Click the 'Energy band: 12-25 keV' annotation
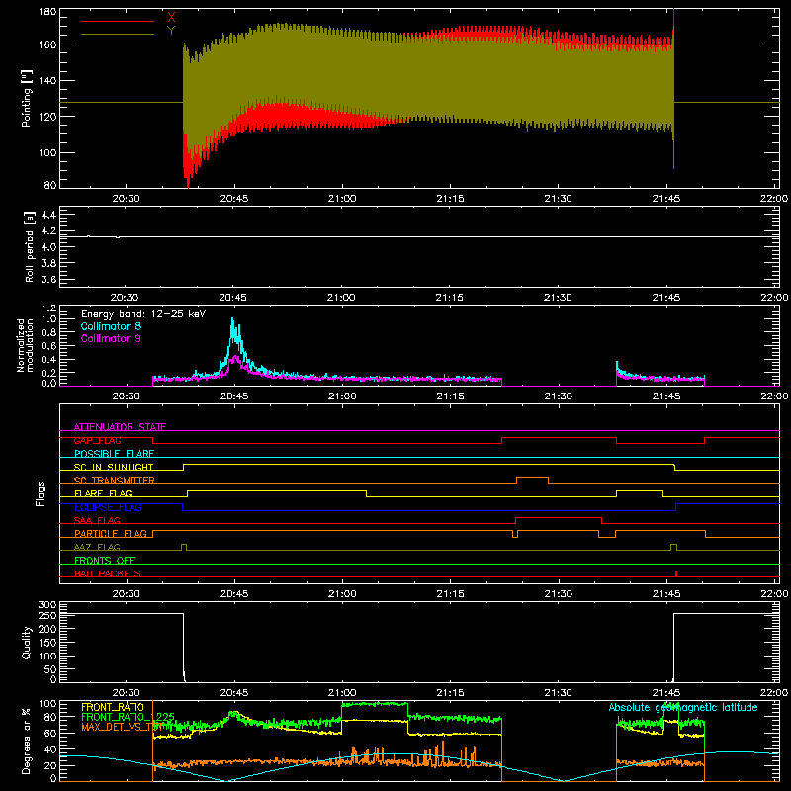The image size is (791, 791). coord(143,314)
